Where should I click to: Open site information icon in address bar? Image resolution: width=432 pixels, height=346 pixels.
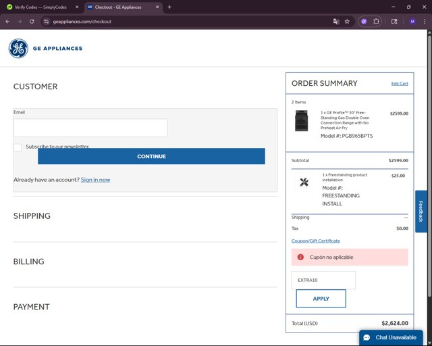(x=47, y=22)
